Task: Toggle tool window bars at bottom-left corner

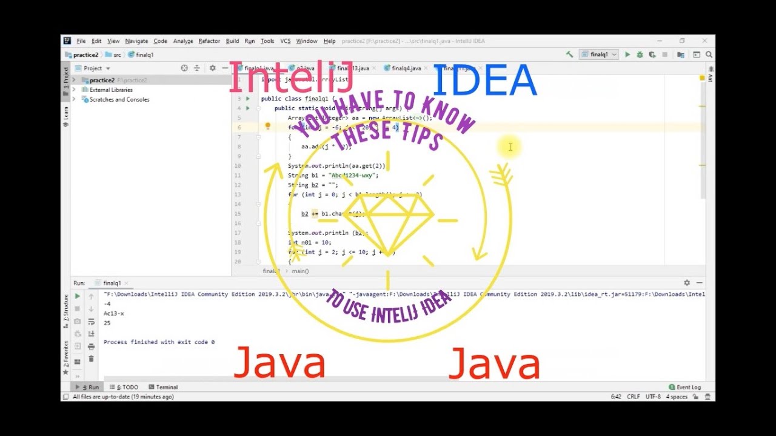Action: point(65,397)
